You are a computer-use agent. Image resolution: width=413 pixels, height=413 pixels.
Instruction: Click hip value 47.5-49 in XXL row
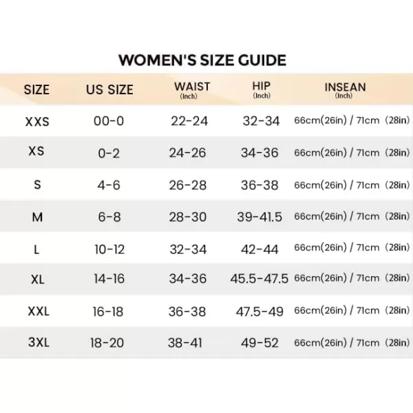pos(260,312)
